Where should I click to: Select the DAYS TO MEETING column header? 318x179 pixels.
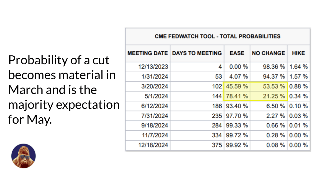[x=197, y=53]
